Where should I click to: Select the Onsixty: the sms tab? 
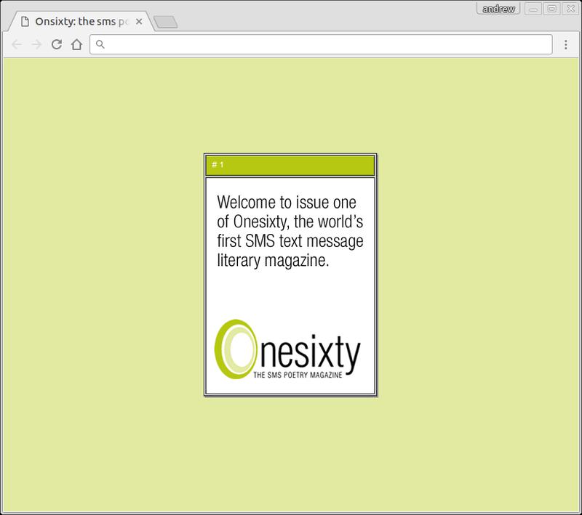(81, 22)
